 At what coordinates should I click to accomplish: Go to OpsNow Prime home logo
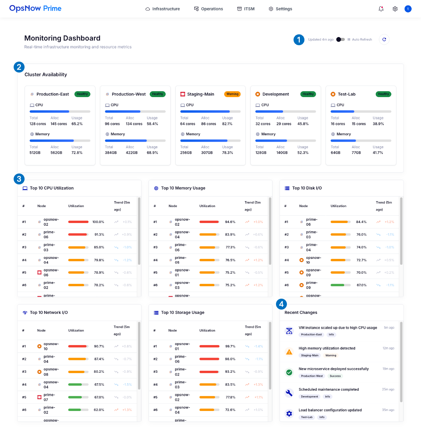35,8
